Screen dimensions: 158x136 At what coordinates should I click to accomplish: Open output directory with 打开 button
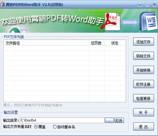[119, 120]
